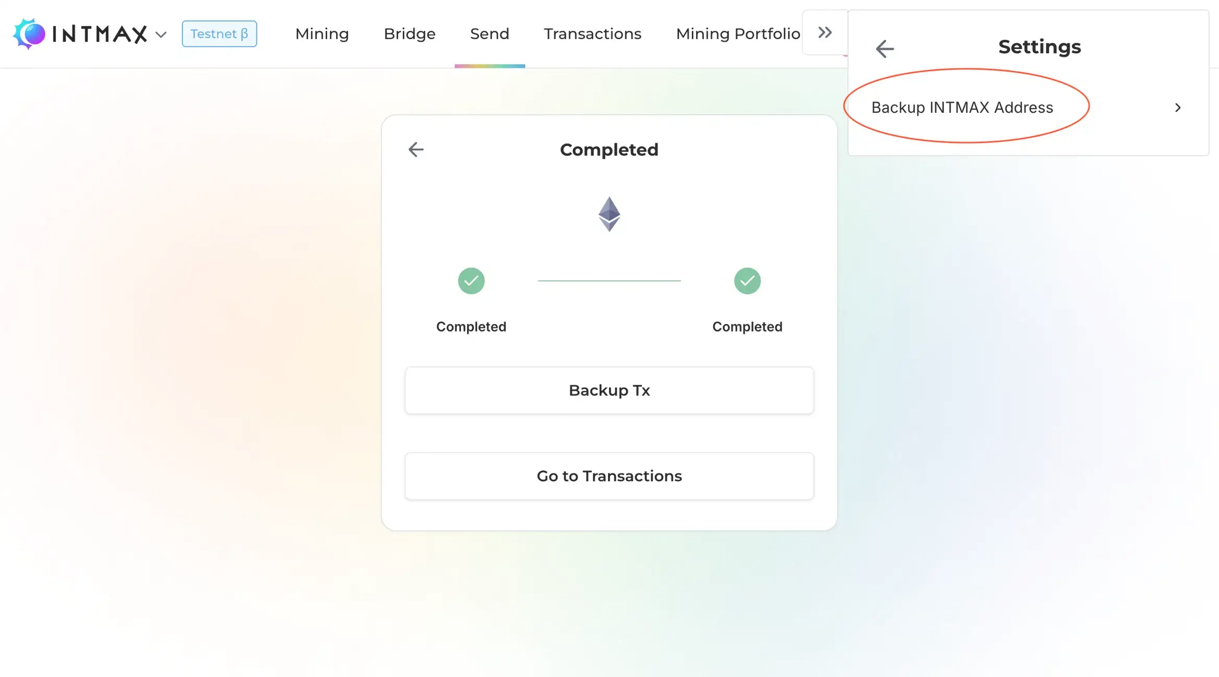Click the double-chevron overflow icon in the navbar
The width and height of the screenshot is (1219, 677).
824,32
